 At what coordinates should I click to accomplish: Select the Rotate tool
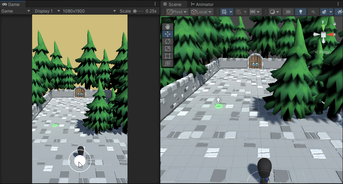[x=168, y=41]
